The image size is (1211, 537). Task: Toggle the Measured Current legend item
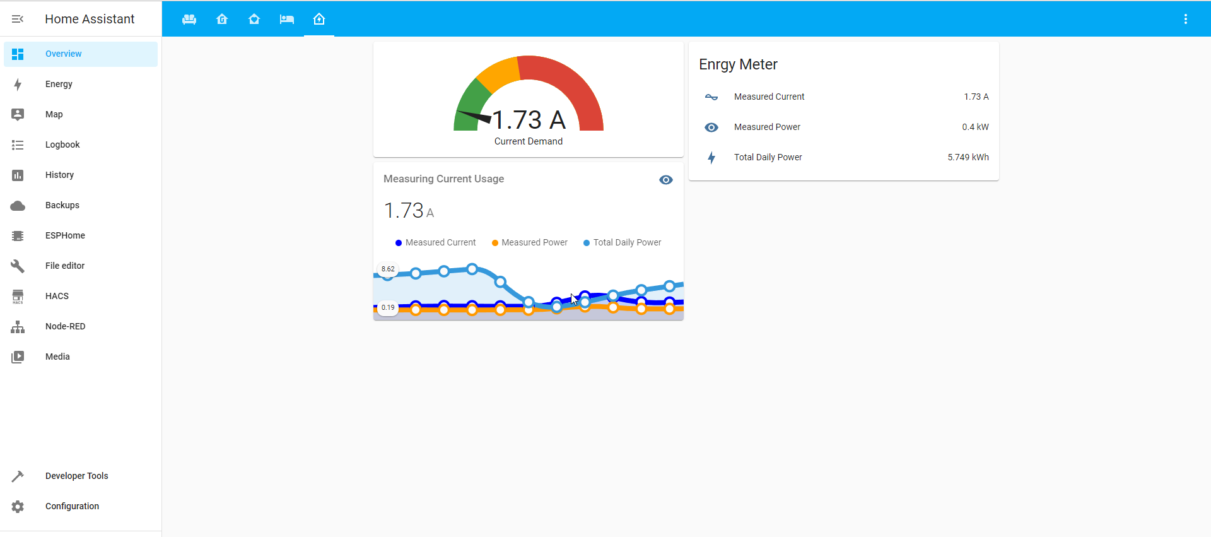click(435, 243)
